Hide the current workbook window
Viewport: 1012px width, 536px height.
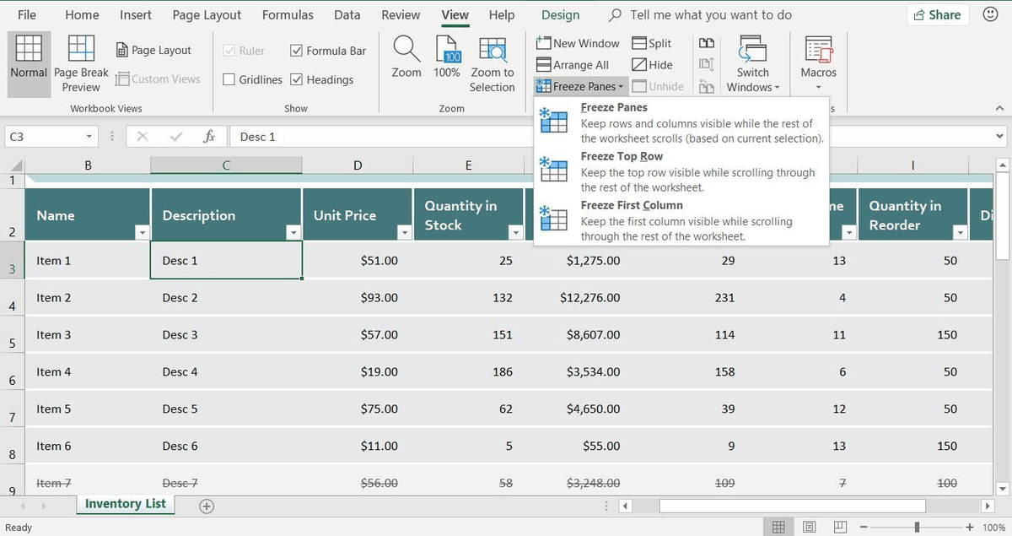click(x=654, y=64)
